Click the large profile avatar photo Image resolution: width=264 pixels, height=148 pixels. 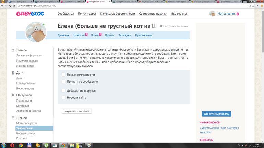(36, 32)
